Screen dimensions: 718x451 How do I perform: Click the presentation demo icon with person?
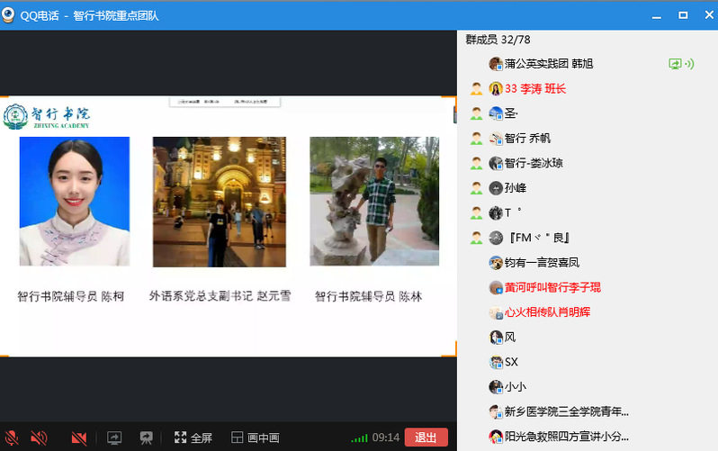pos(145,437)
